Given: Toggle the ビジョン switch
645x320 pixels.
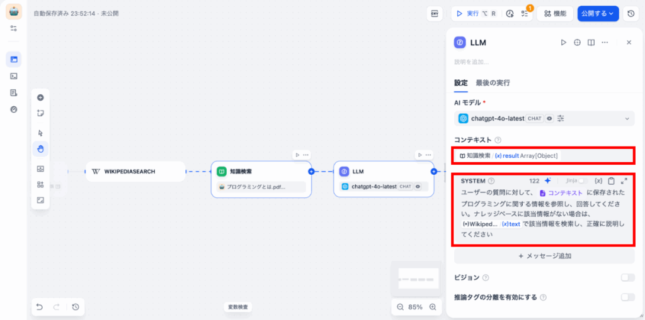Looking at the screenshot, I should pyautogui.click(x=627, y=277).
